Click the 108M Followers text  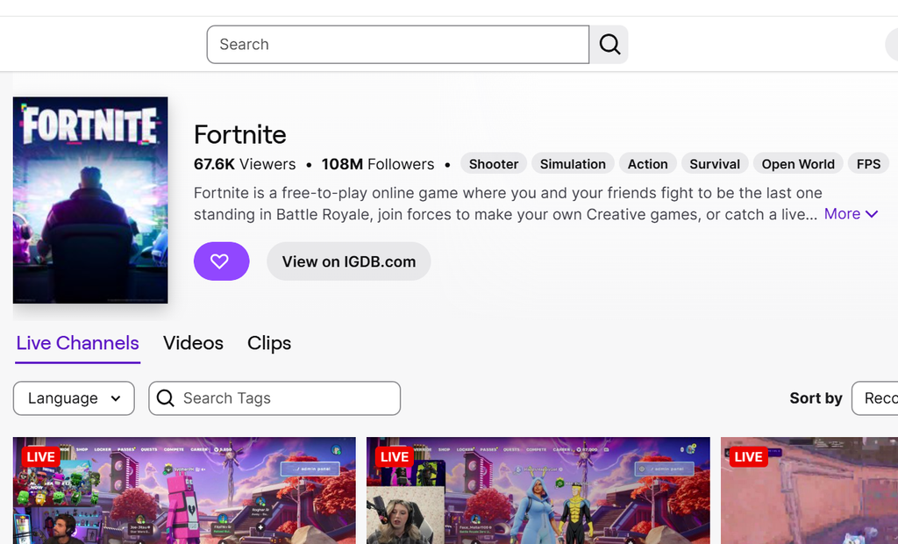378,164
